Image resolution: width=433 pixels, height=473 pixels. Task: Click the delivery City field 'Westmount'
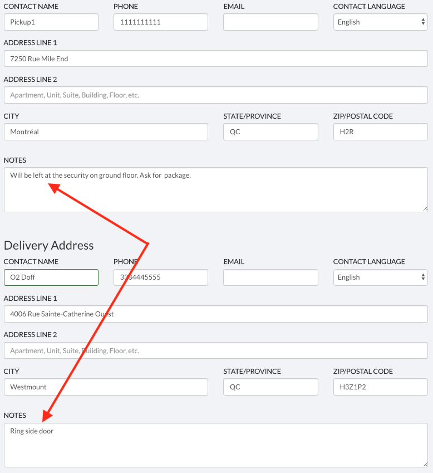pos(106,387)
